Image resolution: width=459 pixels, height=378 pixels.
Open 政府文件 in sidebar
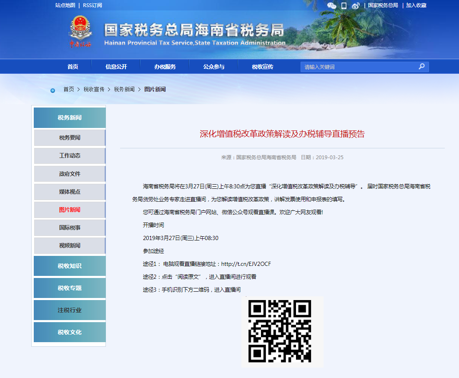point(70,174)
